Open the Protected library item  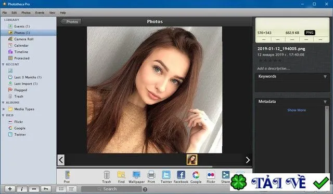click(19, 58)
